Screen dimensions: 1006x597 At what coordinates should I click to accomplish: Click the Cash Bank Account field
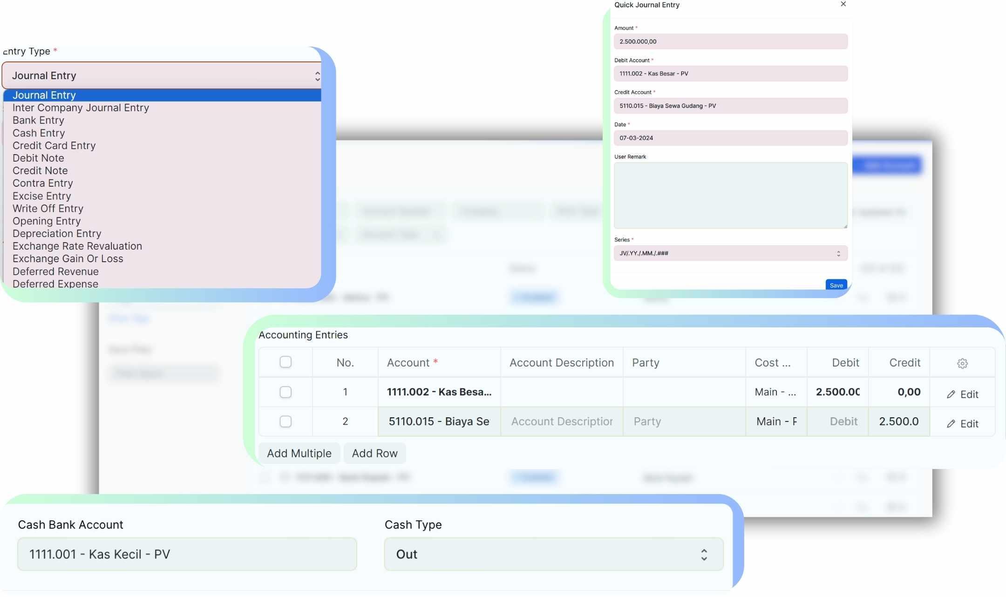[x=187, y=554]
